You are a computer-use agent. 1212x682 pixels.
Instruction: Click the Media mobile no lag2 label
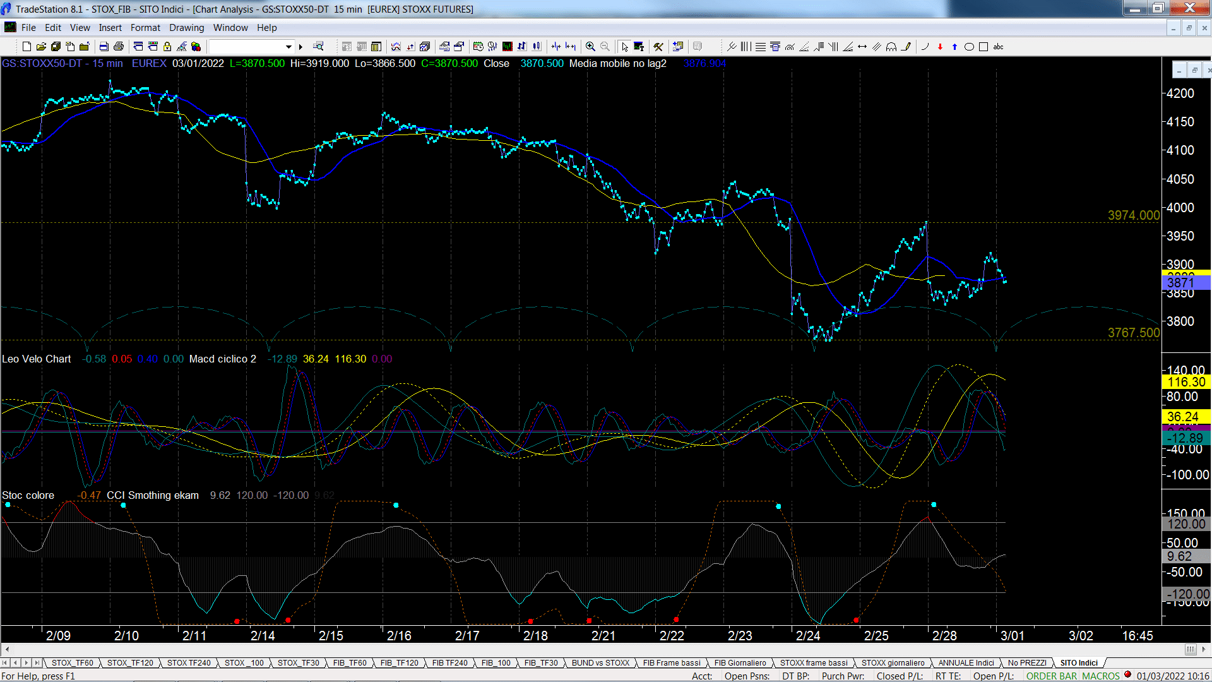click(617, 63)
